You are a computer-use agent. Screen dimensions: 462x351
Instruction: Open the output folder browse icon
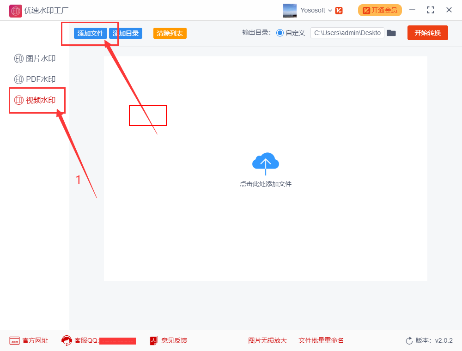(391, 33)
